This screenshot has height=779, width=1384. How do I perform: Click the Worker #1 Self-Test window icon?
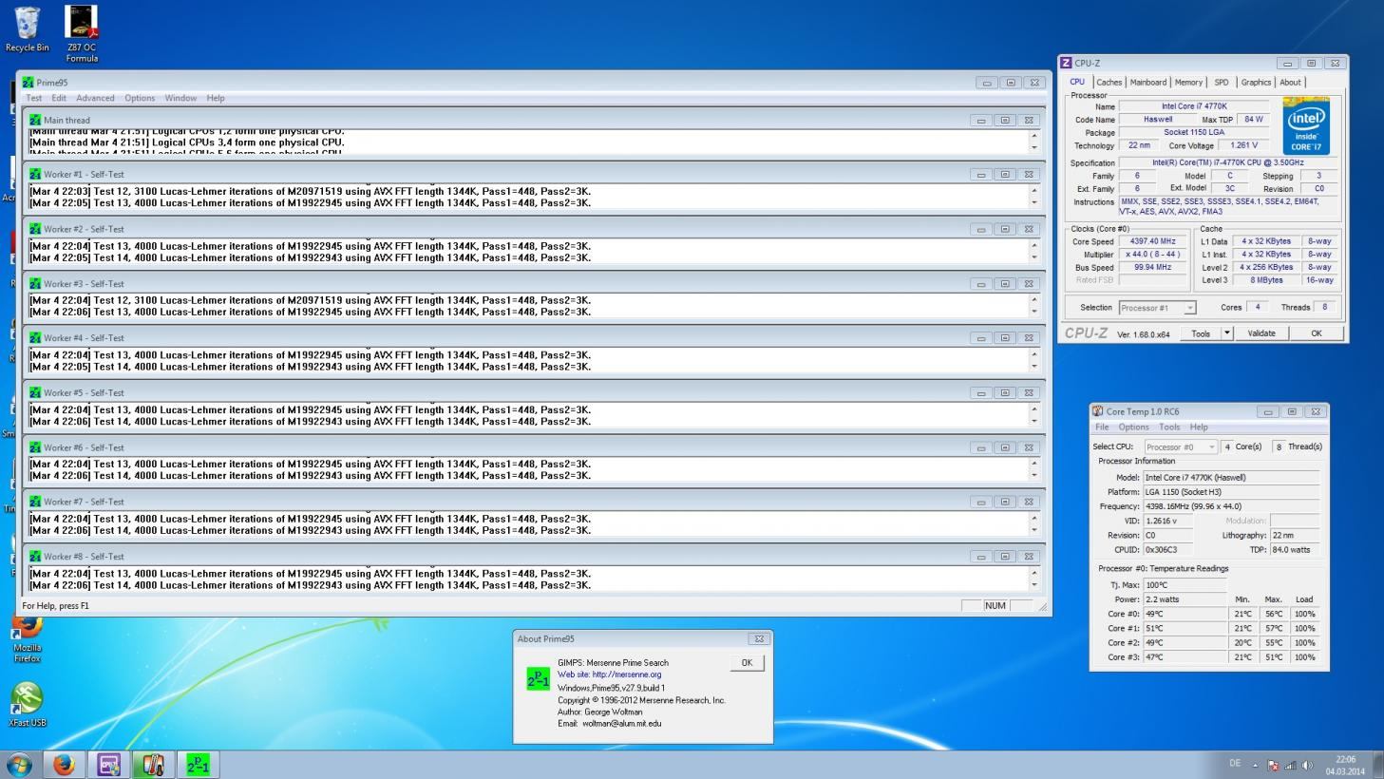coord(35,174)
